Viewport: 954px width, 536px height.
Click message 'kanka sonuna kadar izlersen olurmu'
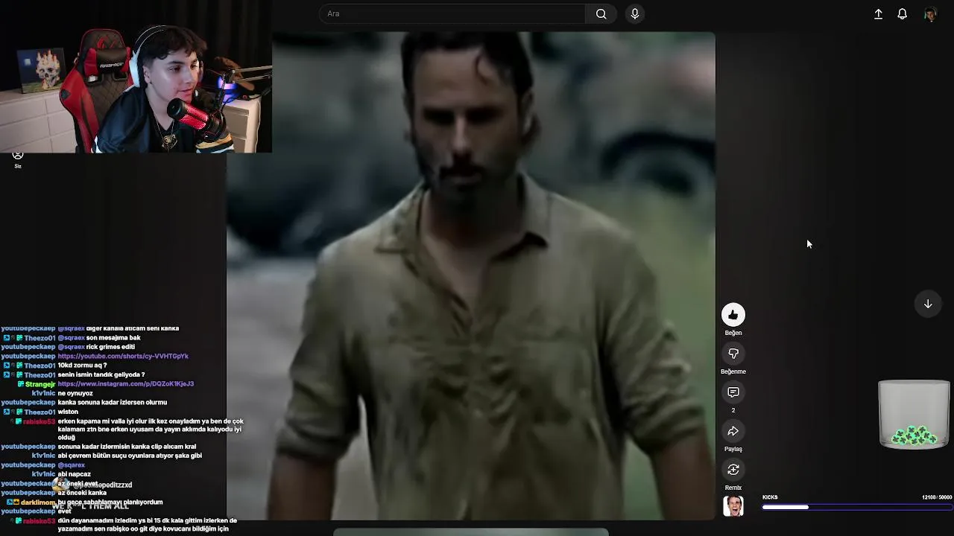(x=112, y=403)
